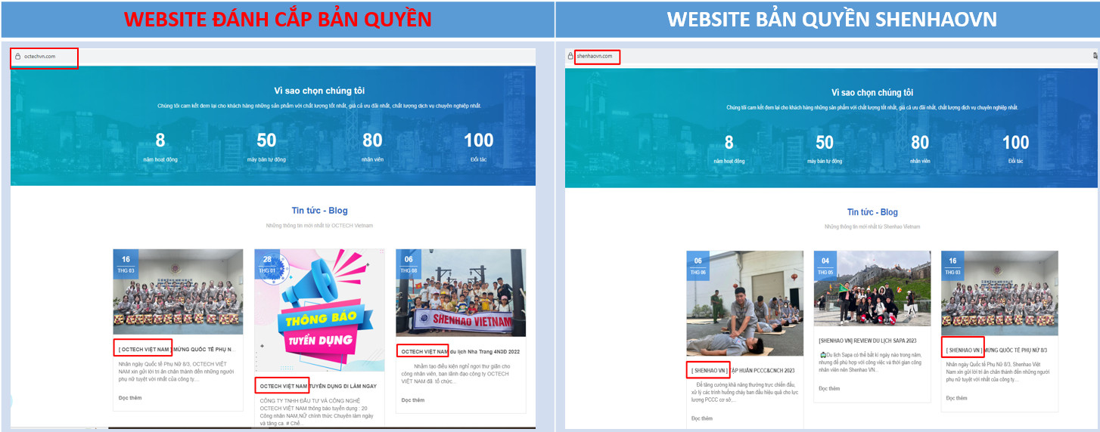
Task: Click excerpt starting Du lịch Sapa có thể bắt kì ngày
Action: point(871,363)
